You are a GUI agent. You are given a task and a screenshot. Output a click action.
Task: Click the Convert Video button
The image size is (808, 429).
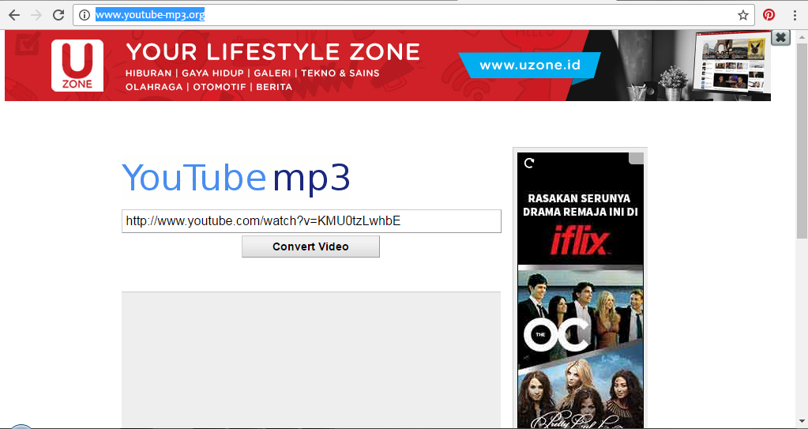pyautogui.click(x=310, y=246)
